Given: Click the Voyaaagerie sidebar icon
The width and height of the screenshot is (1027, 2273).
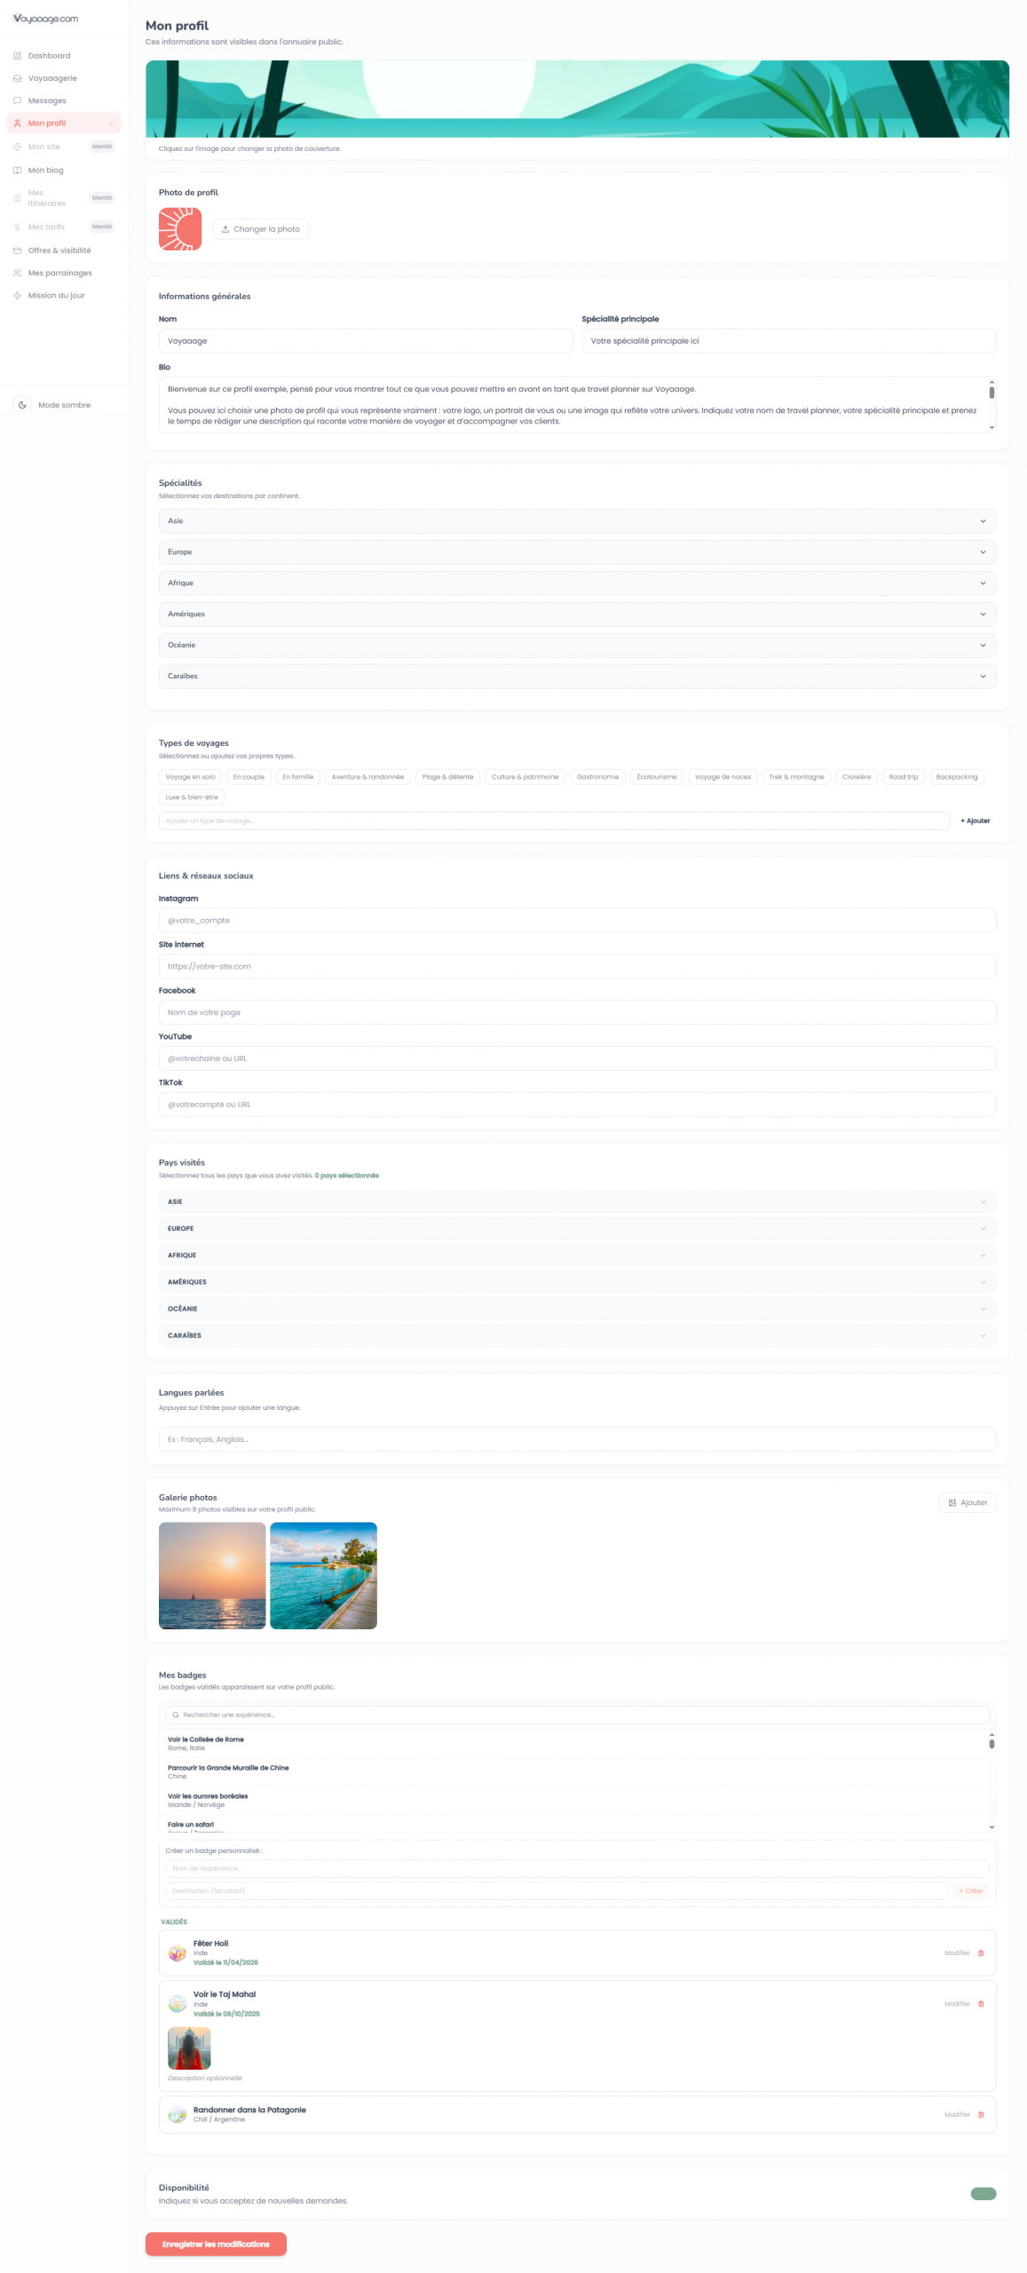Looking at the screenshot, I should (x=17, y=78).
